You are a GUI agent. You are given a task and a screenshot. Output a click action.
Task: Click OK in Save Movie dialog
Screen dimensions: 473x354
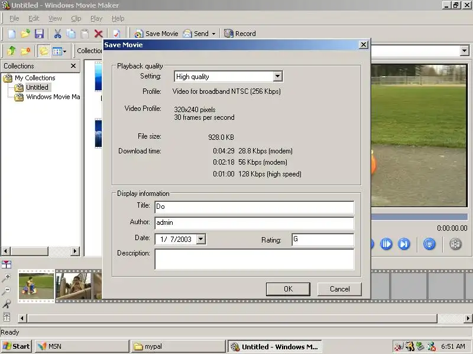point(288,289)
